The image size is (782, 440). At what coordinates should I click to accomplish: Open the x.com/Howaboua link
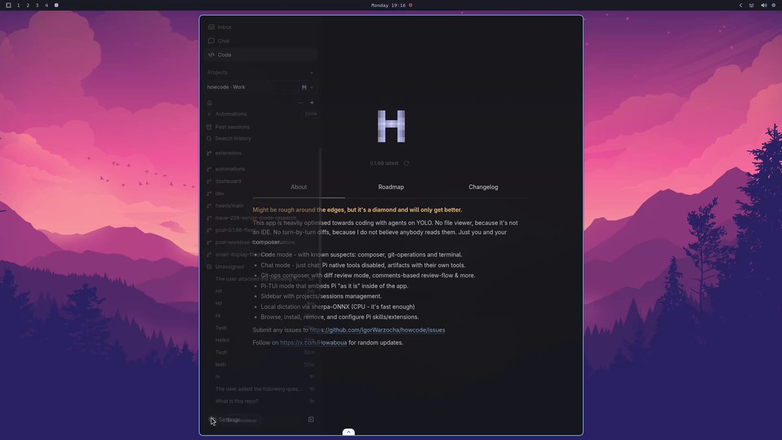click(313, 343)
